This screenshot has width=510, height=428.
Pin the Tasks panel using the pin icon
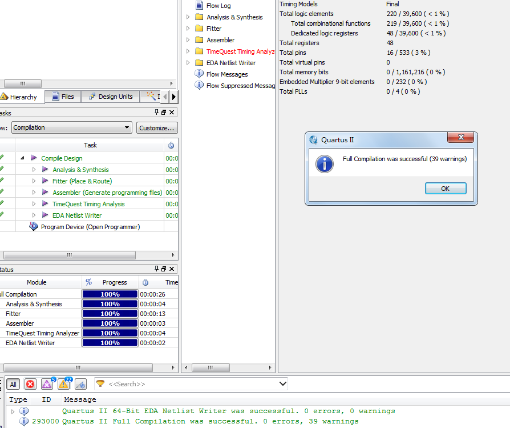click(x=155, y=112)
